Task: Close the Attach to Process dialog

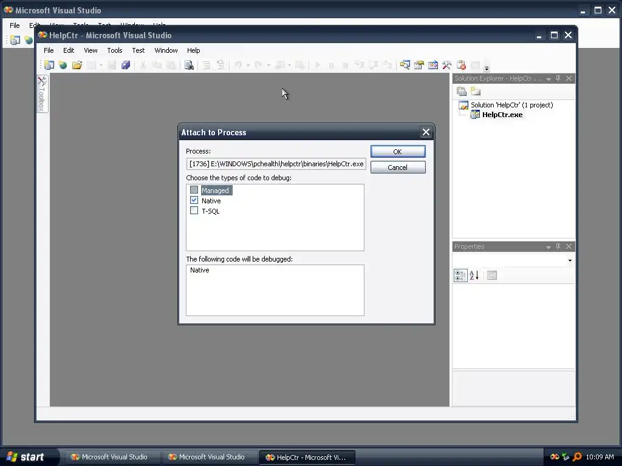Action: tap(426, 132)
